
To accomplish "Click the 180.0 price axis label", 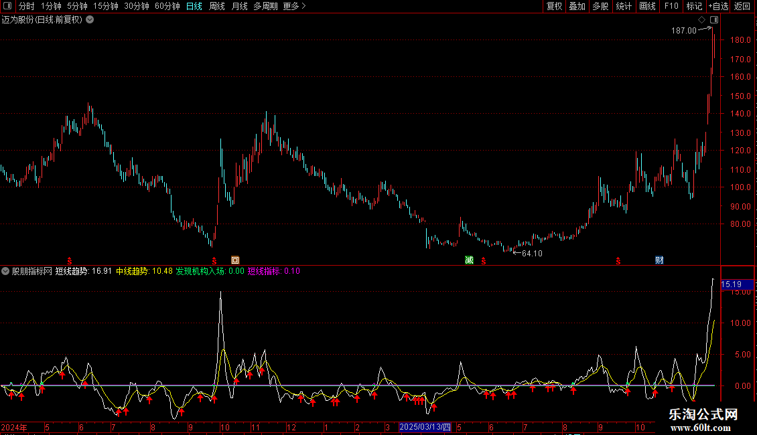I will (740, 40).
